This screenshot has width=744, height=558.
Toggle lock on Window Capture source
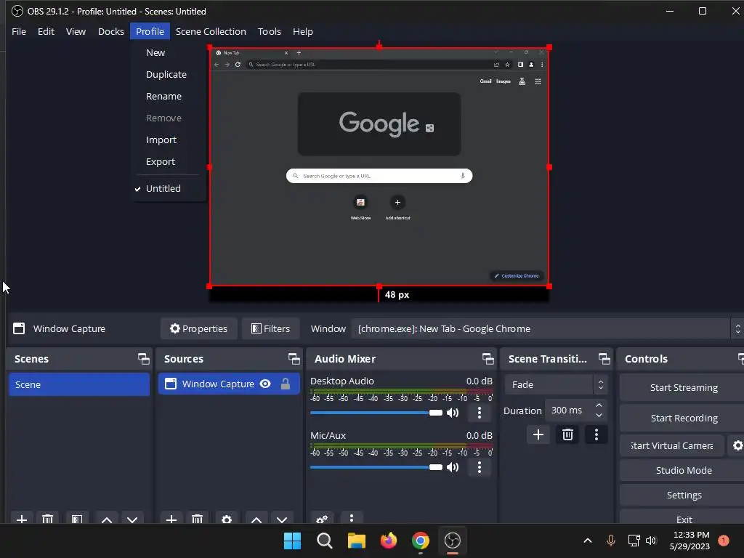285,384
